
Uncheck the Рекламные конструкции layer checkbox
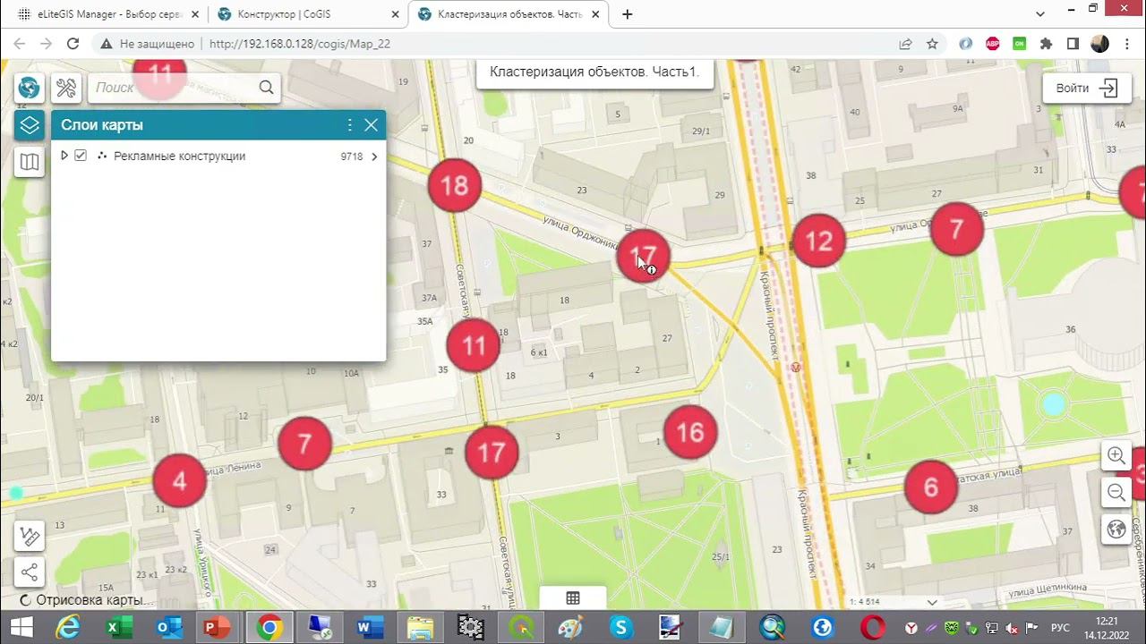click(81, 156)
